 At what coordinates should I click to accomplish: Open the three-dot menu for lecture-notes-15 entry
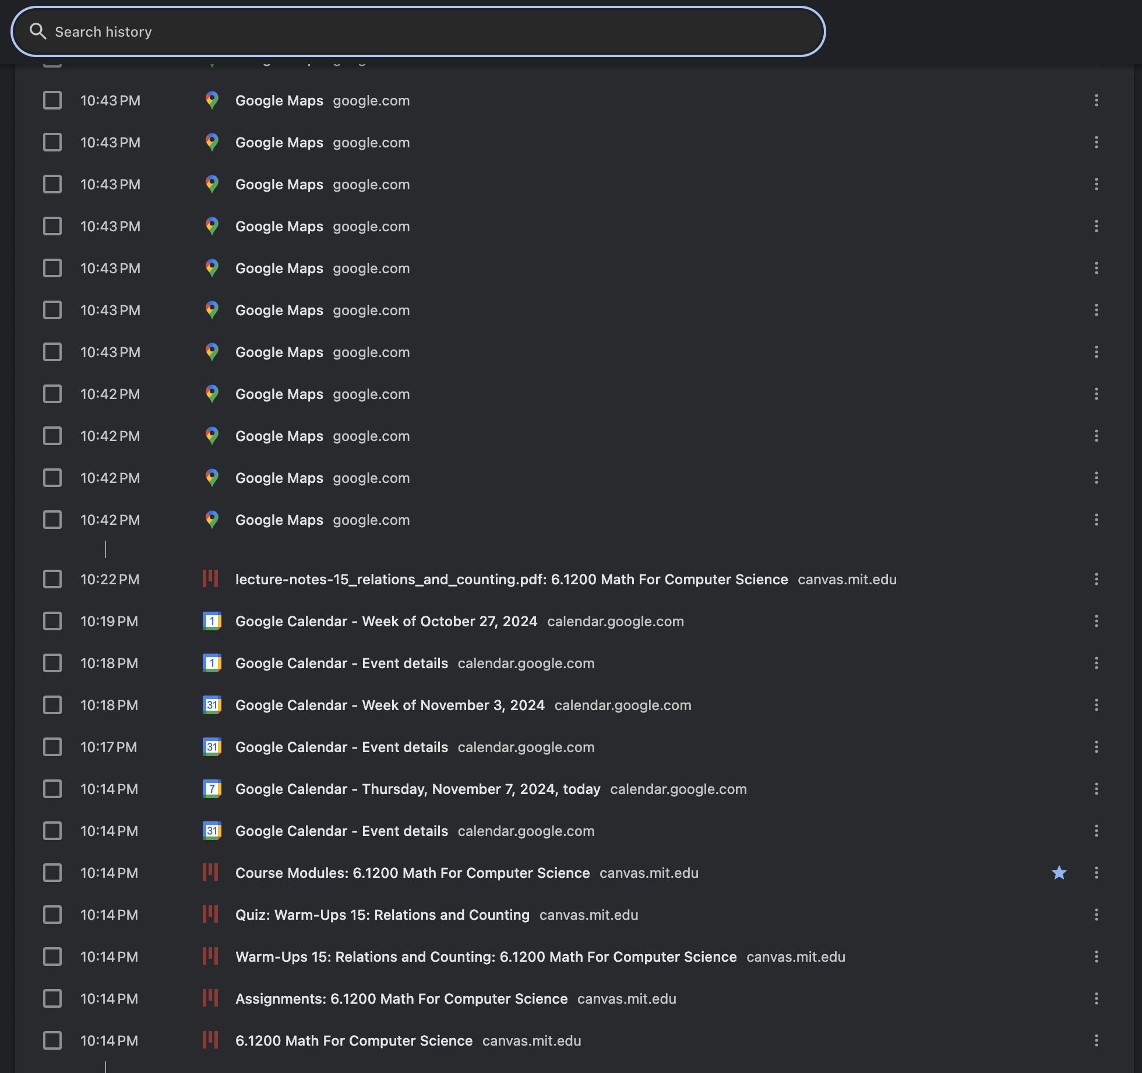tap(1097, 579)
